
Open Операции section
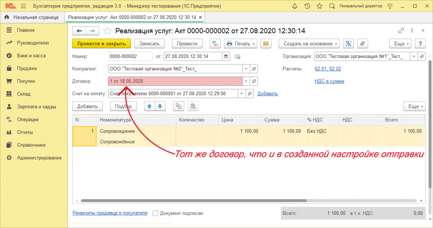(x=28, y=119)
